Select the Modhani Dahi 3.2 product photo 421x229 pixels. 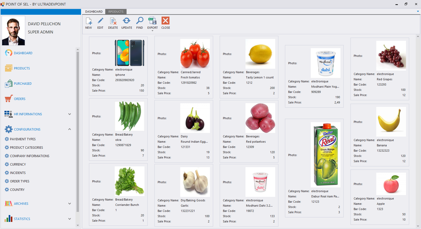(260, 182)
